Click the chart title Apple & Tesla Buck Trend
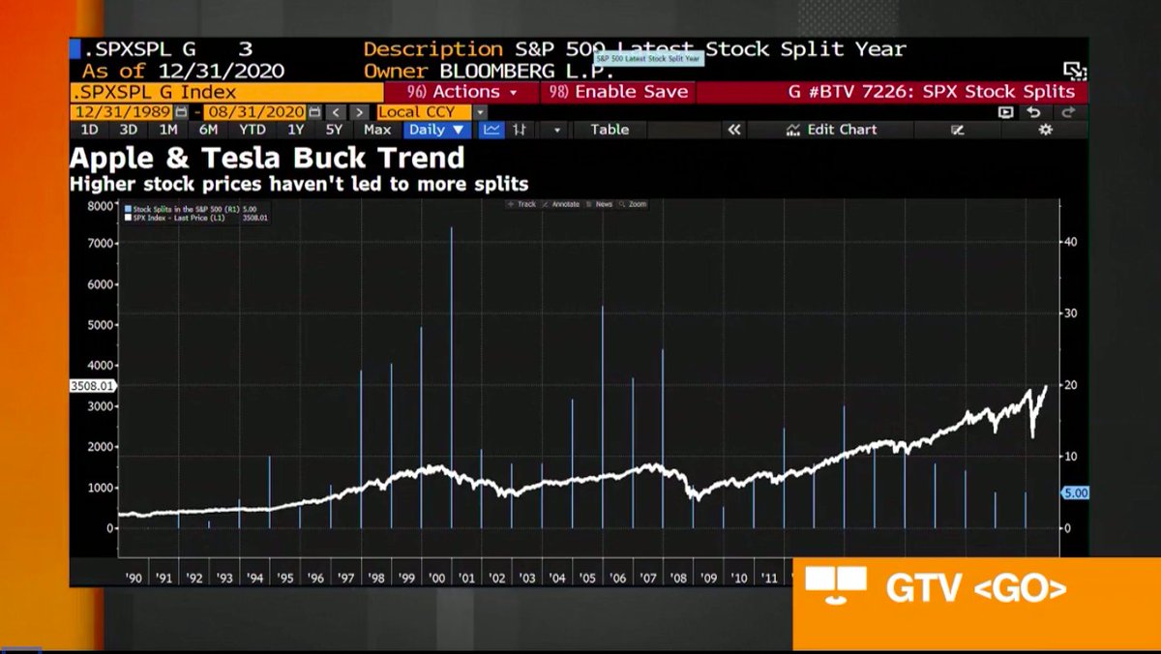Screen dimensions: 1161x654 267,158
